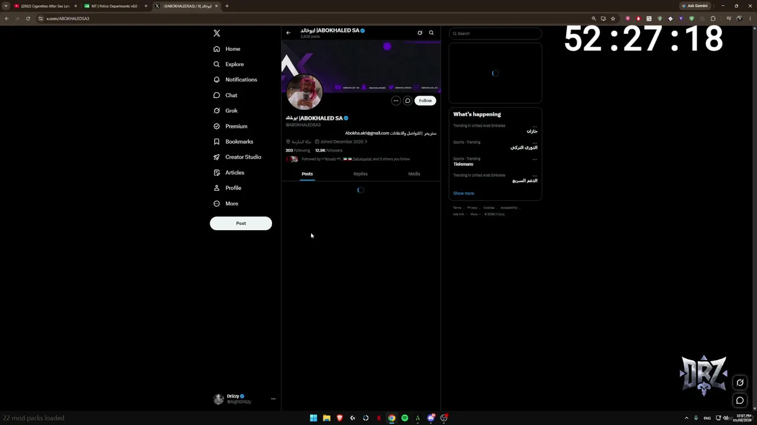The height and width of the screenshot is (425, 757).
Task: Switch to the MT Police Departments browser tab
Action: (115, 6)
